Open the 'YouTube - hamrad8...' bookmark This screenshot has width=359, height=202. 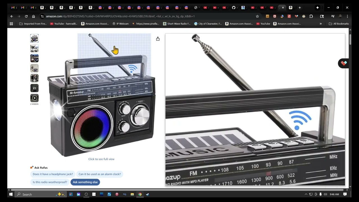[63, 24]
